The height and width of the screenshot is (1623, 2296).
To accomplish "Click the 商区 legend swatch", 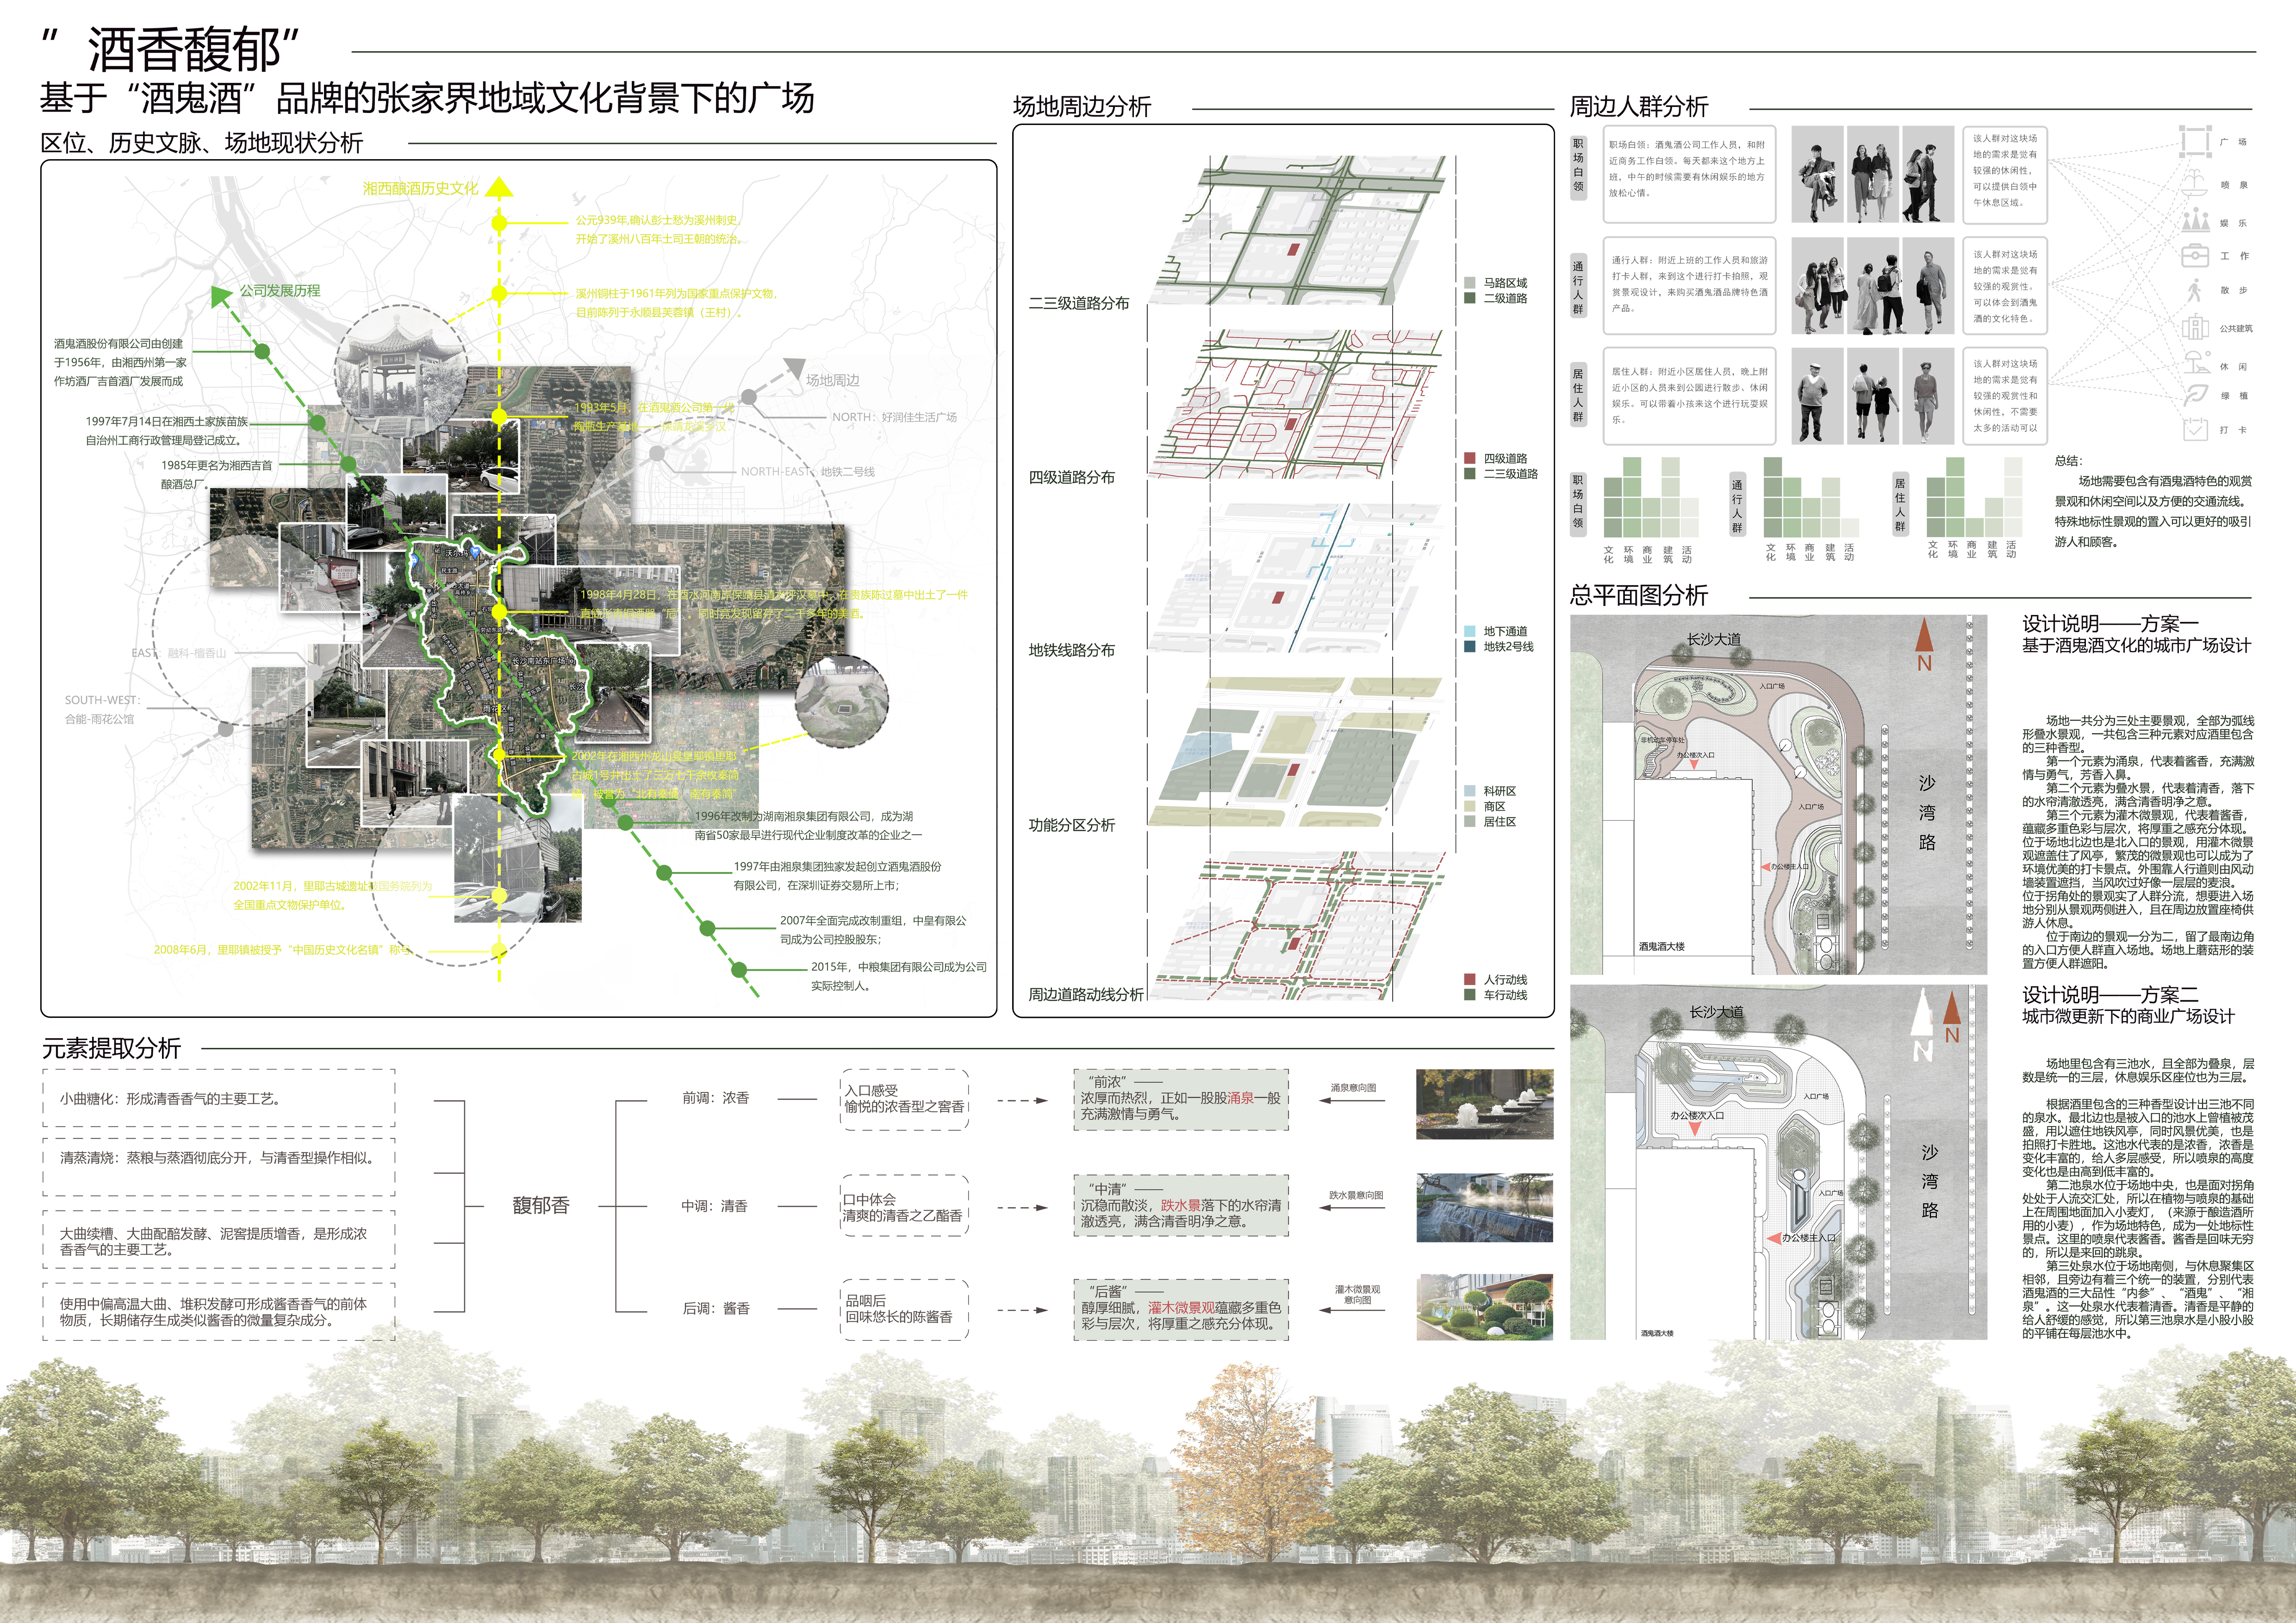I will tap(1469, 805).
